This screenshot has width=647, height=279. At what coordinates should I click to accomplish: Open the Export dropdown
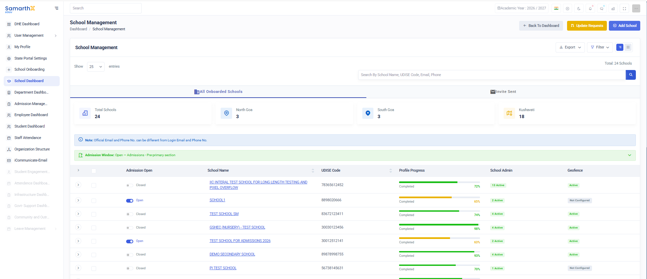(570, 47)
